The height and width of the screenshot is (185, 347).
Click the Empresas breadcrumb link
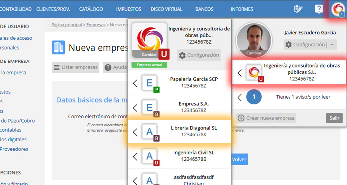(96, 25)
